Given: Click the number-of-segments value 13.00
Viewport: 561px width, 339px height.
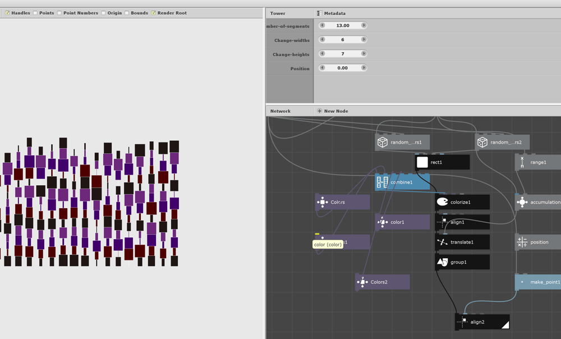Looking at the screenshot, I should click(343, 25).
